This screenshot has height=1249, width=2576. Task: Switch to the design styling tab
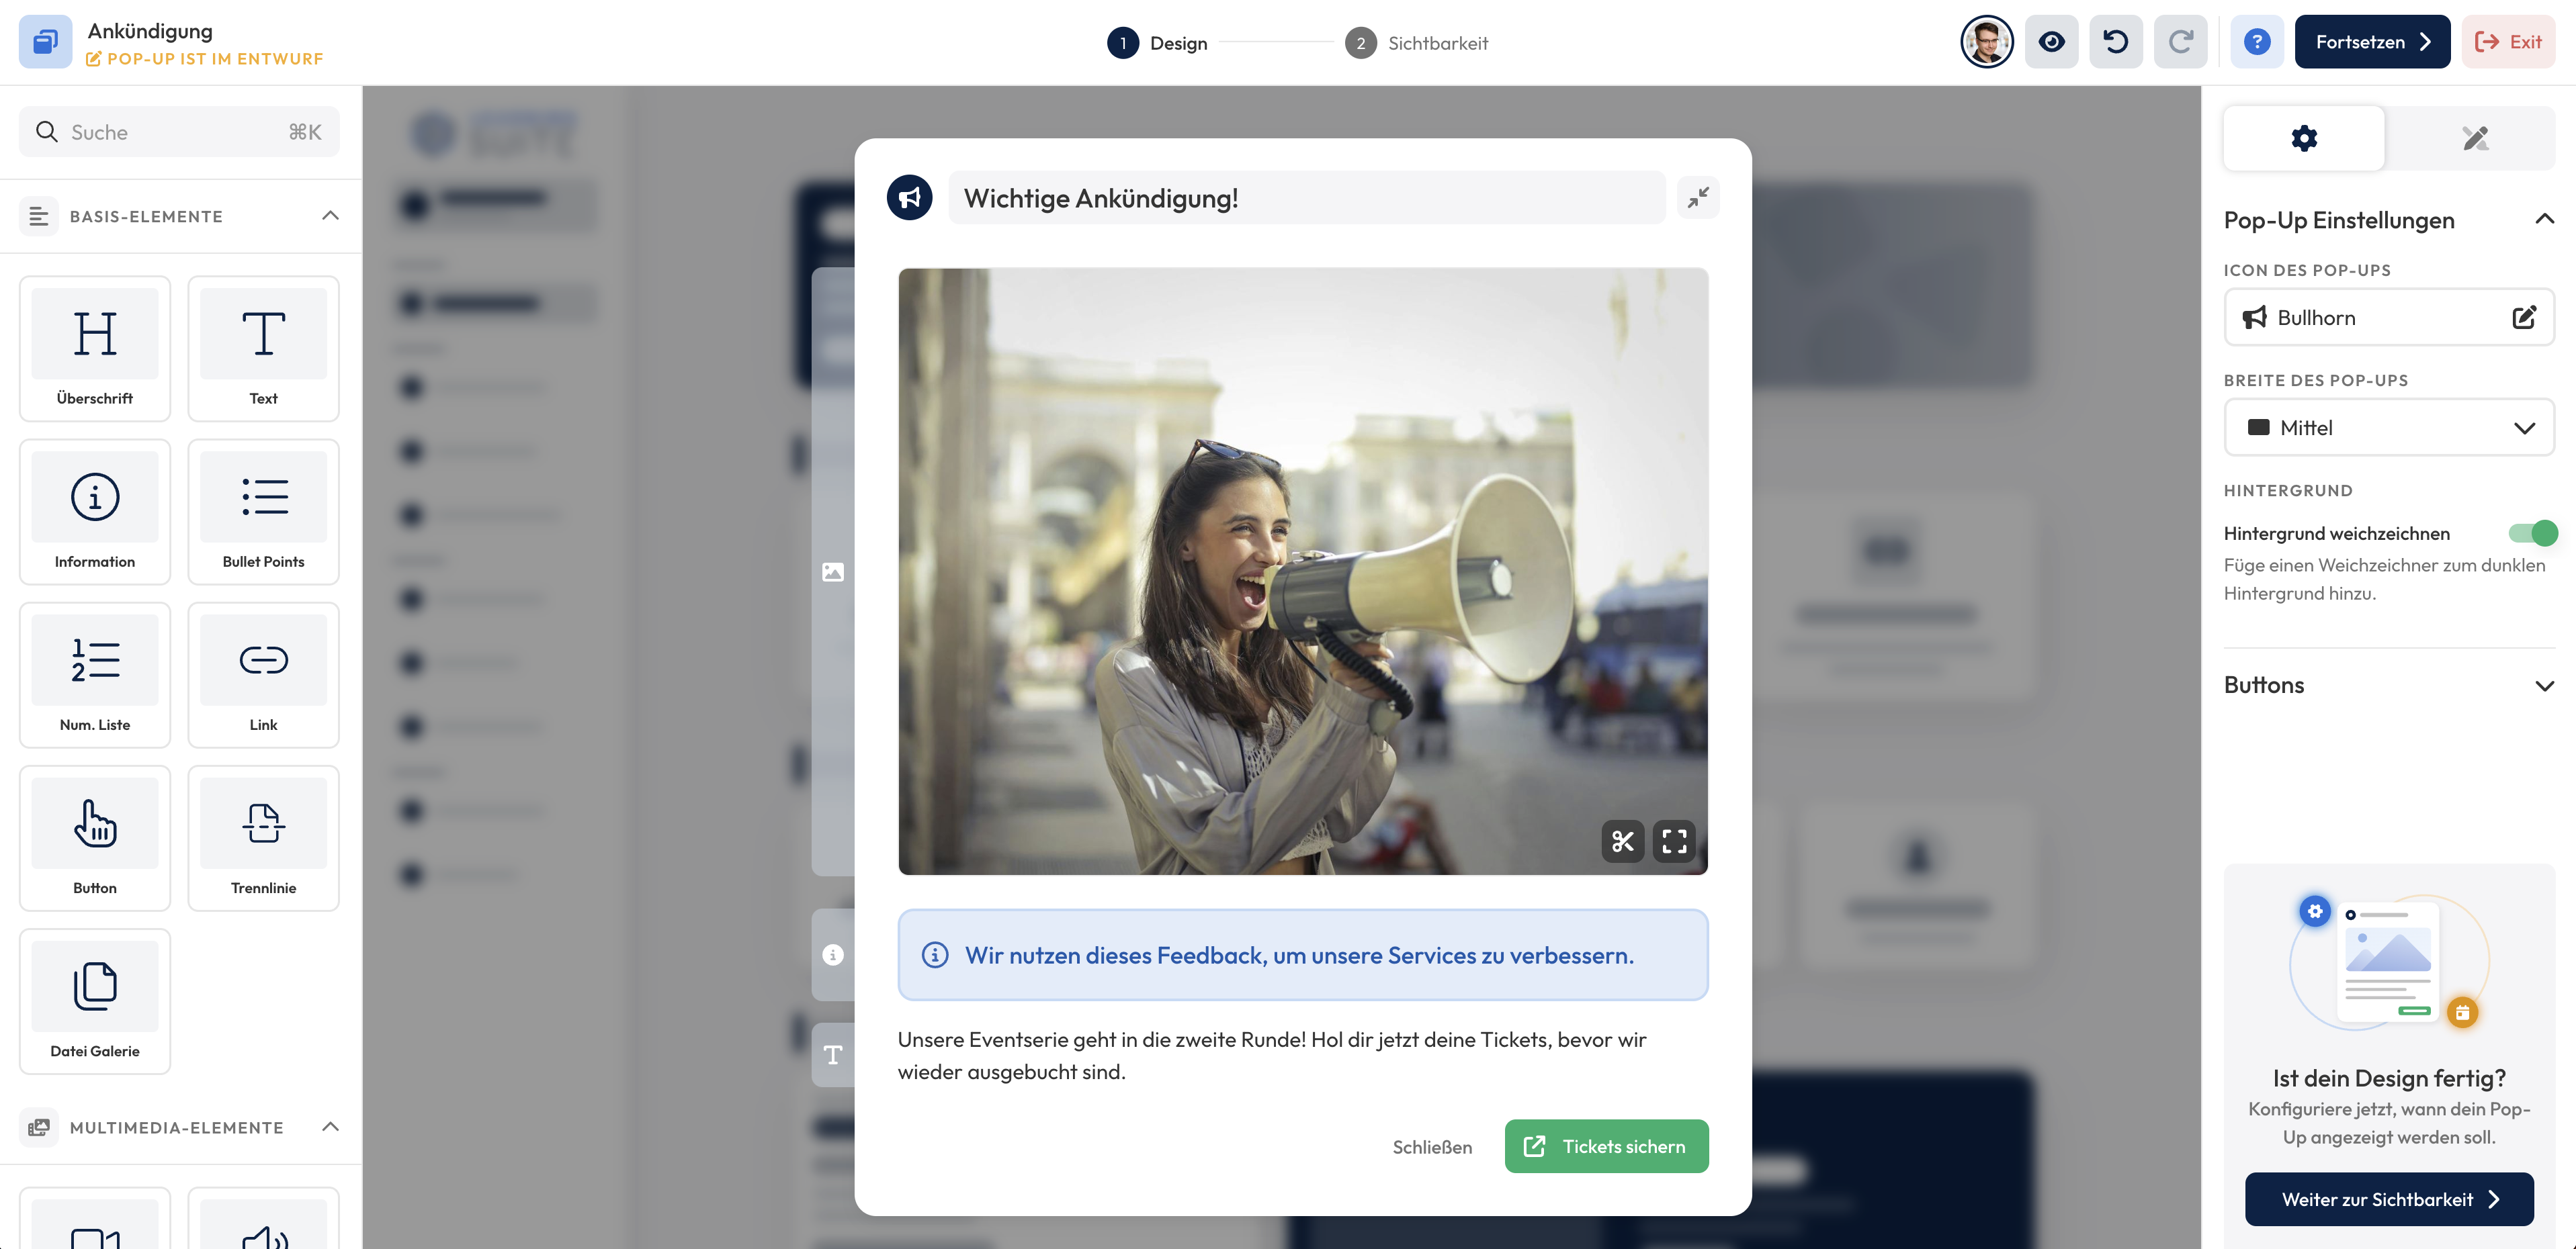tap(2474, 138)
